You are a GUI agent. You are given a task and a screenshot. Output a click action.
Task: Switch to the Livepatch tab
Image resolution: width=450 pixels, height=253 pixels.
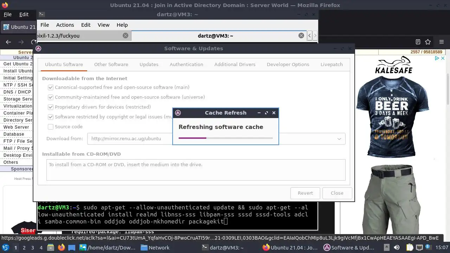(332, 64)
